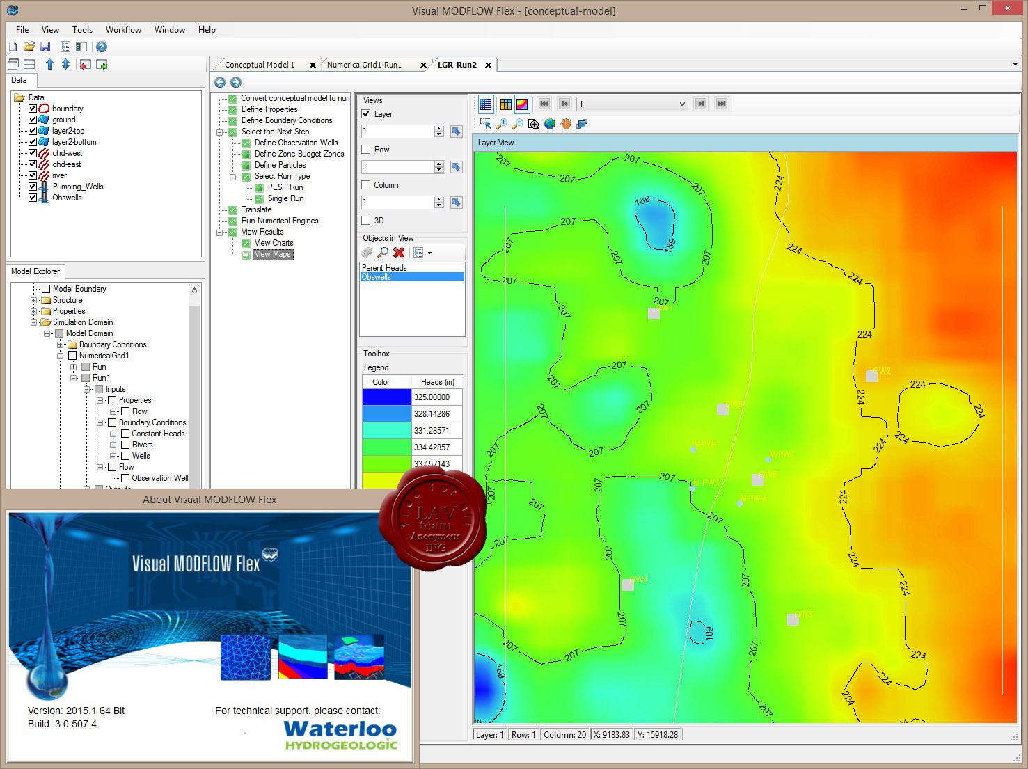Open tab list dropdown arrow at right of tabs
This screenshot has height=769, width=1028.
1015,64
